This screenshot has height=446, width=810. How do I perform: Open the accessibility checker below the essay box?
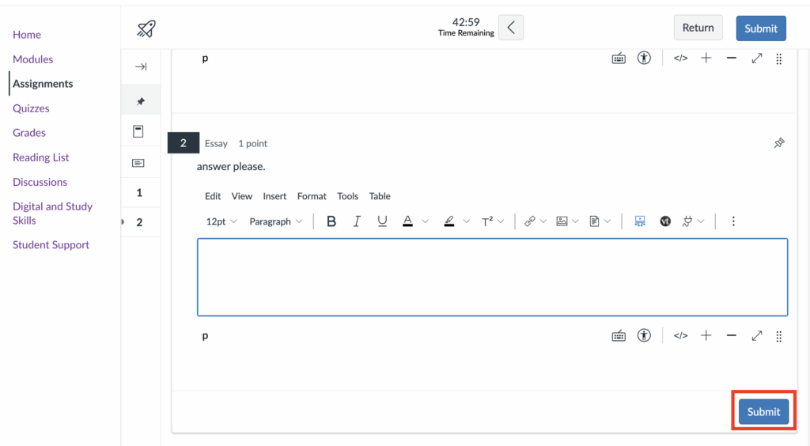tap(644, 335)
